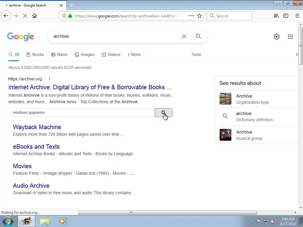Switch to the News tab
This screenshot has height=227, width=303.
[x=59, y=55]
